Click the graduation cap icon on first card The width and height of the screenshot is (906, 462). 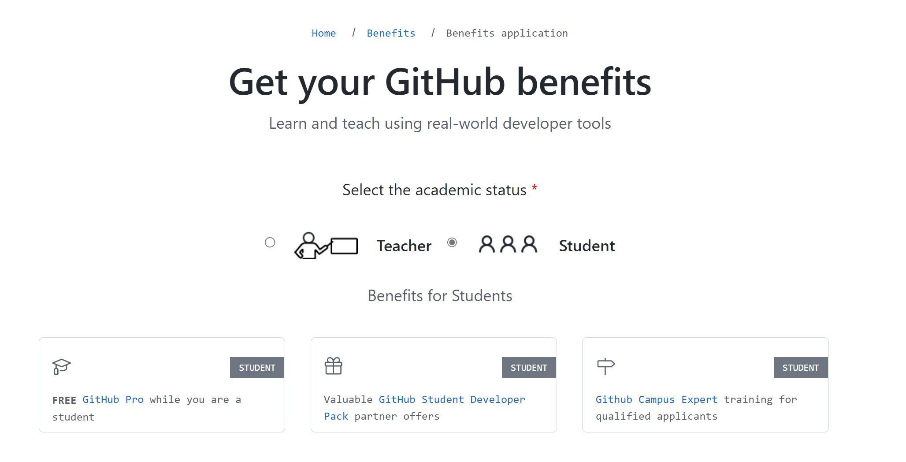pyautogui.click(x=62, y=366)
